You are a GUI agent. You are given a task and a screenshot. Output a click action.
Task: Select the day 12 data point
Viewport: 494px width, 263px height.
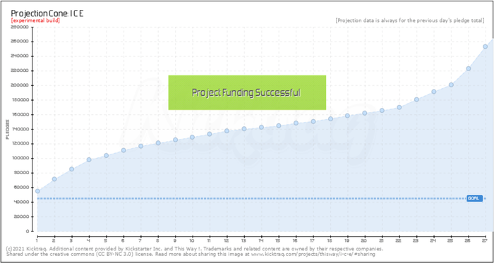(227, 130)
